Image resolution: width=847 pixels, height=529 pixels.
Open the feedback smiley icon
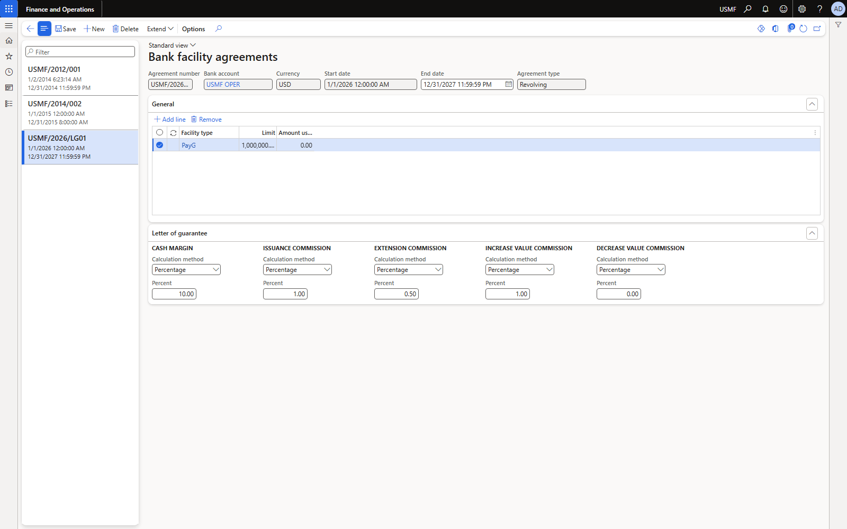783,9
